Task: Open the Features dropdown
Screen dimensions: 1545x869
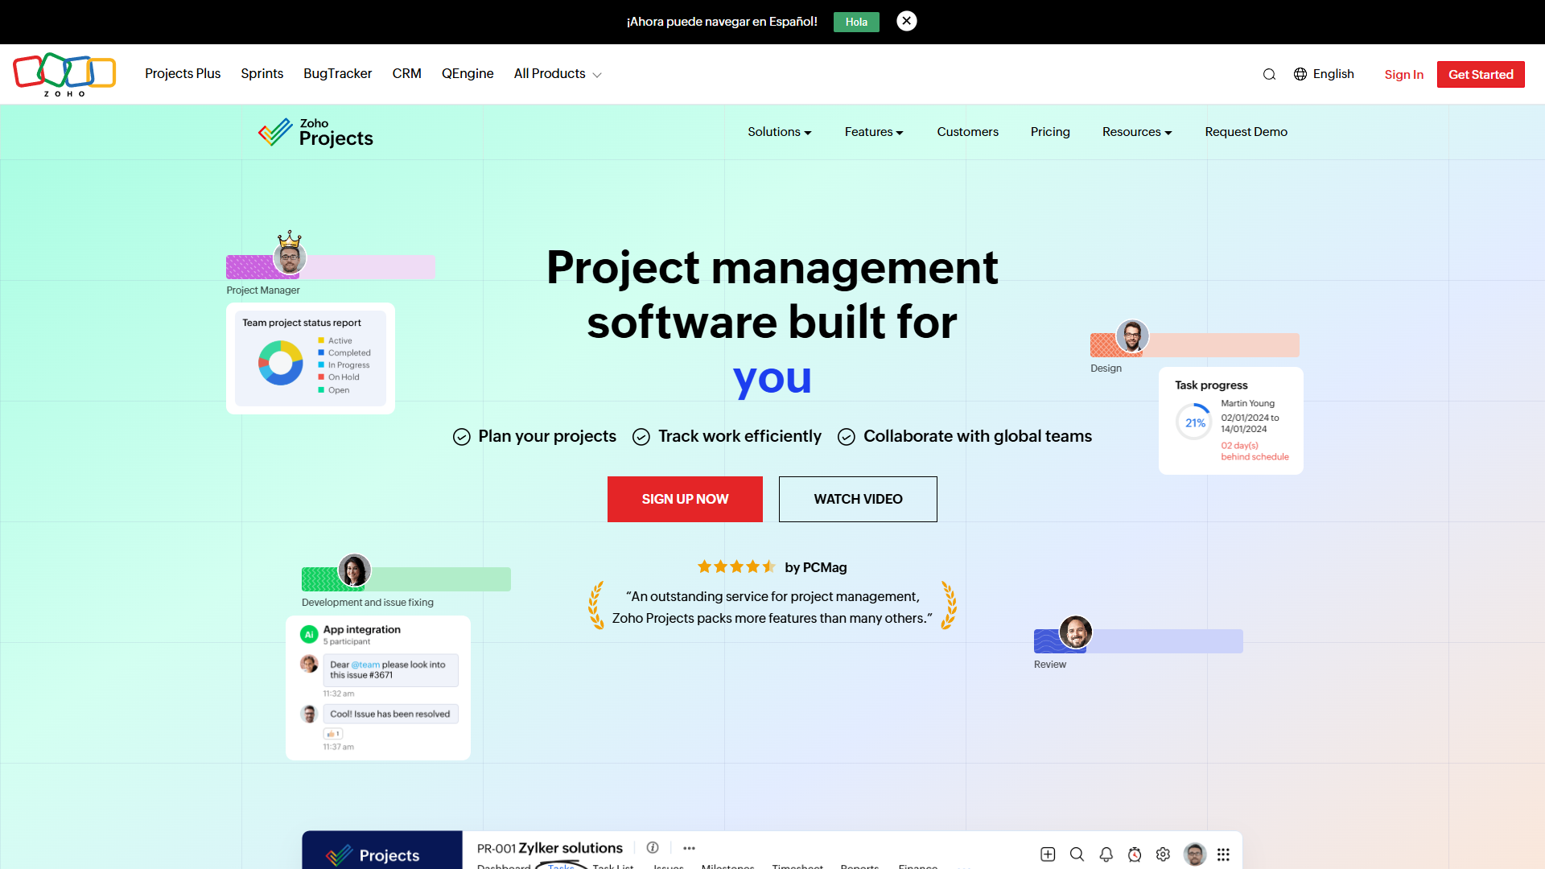Action: (x=873, y=132)
